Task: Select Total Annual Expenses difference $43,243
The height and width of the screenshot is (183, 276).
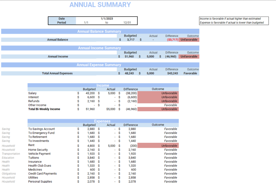Action: [x=172, y=73]
